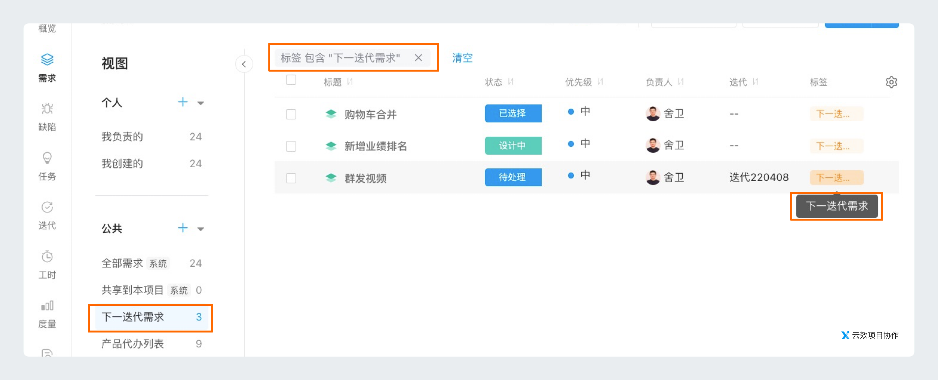
Task: Select the 共享到本项目 view
Action: coord(151,290)
